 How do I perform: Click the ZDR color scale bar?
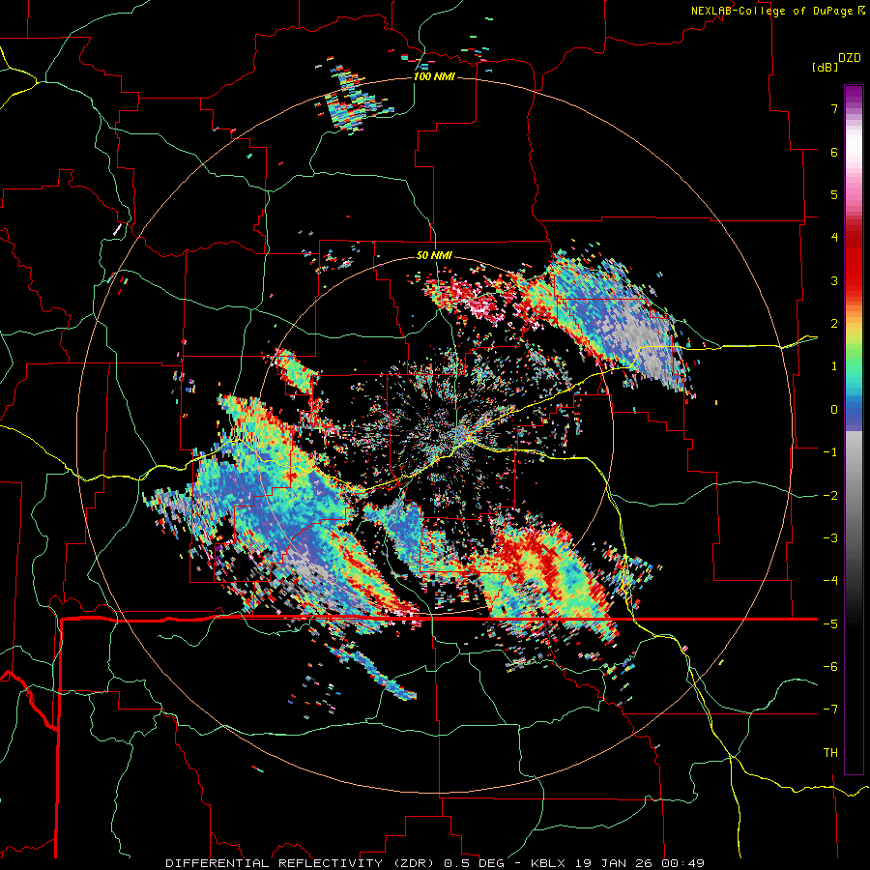click(x=854, y=429)
